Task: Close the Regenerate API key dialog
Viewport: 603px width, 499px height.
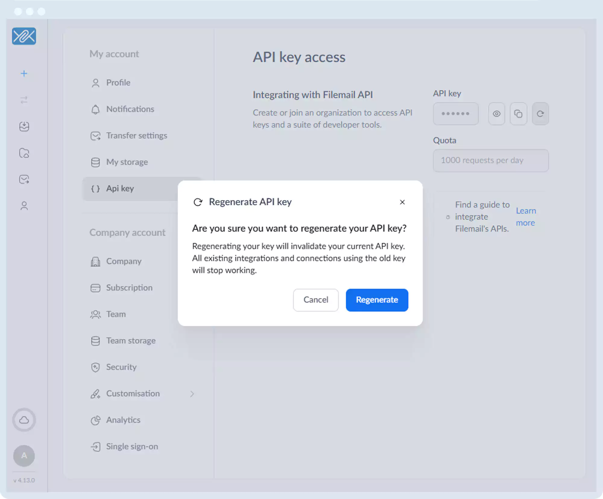Action: pos(402,202)
